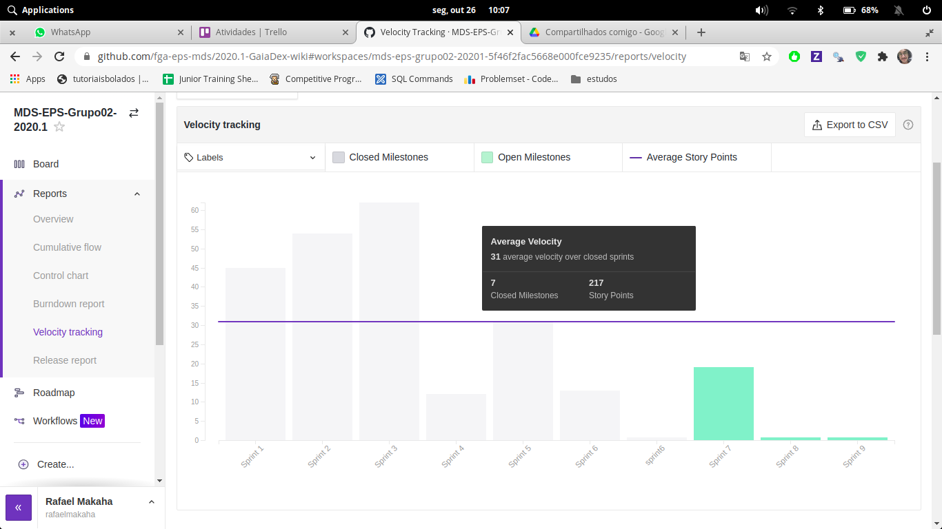942x529 pixels.
Task: Open Junior Training Sheet bookmark
Action: click(210, 79)
